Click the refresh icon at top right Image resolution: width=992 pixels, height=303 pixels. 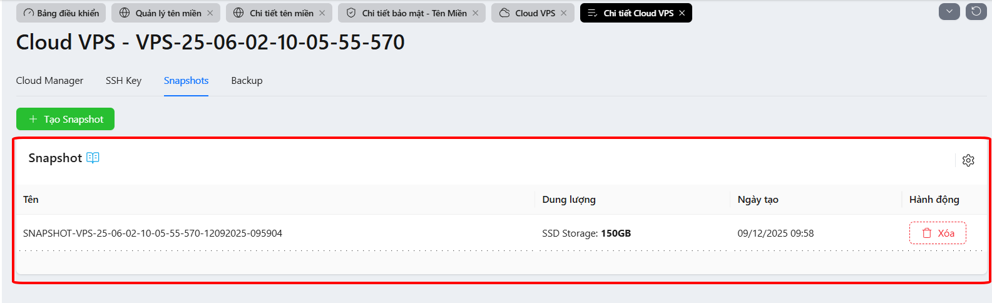(976, 11)
